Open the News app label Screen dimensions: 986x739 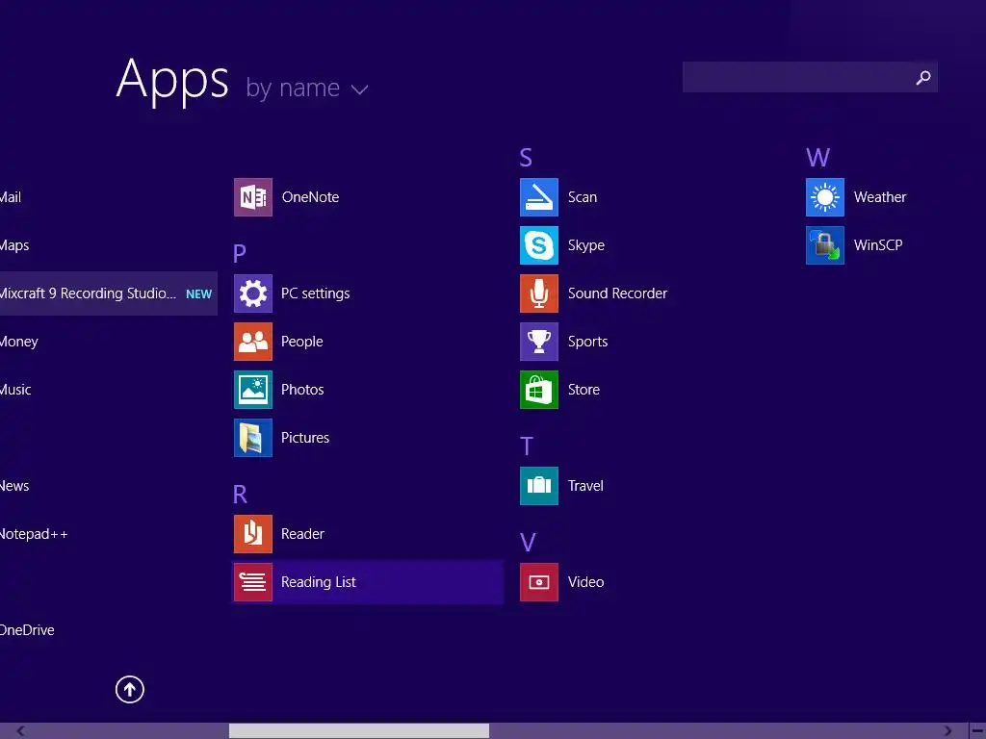[x=14, y=486]
